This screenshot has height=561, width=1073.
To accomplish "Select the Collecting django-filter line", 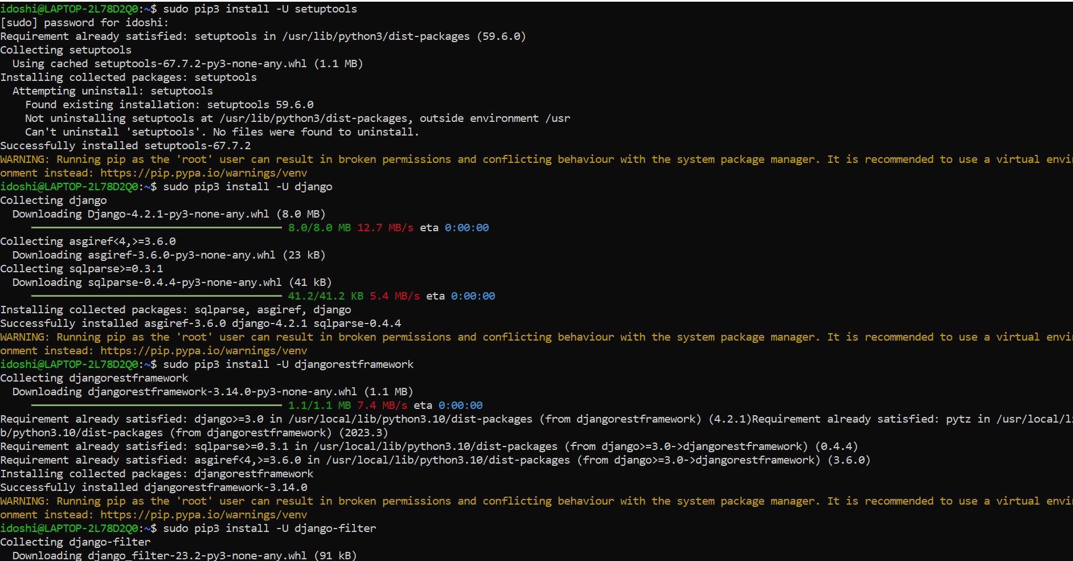I will click(x=74, y=542).
